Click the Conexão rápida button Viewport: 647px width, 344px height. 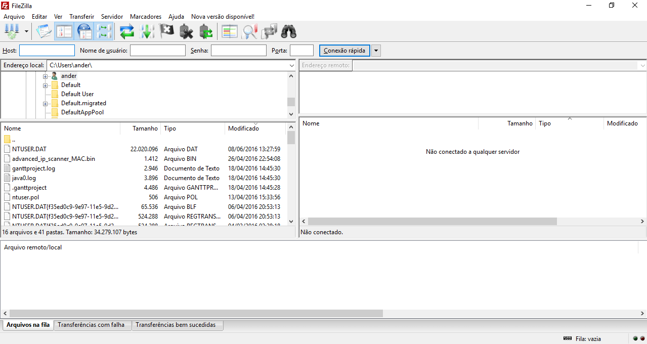344,51
